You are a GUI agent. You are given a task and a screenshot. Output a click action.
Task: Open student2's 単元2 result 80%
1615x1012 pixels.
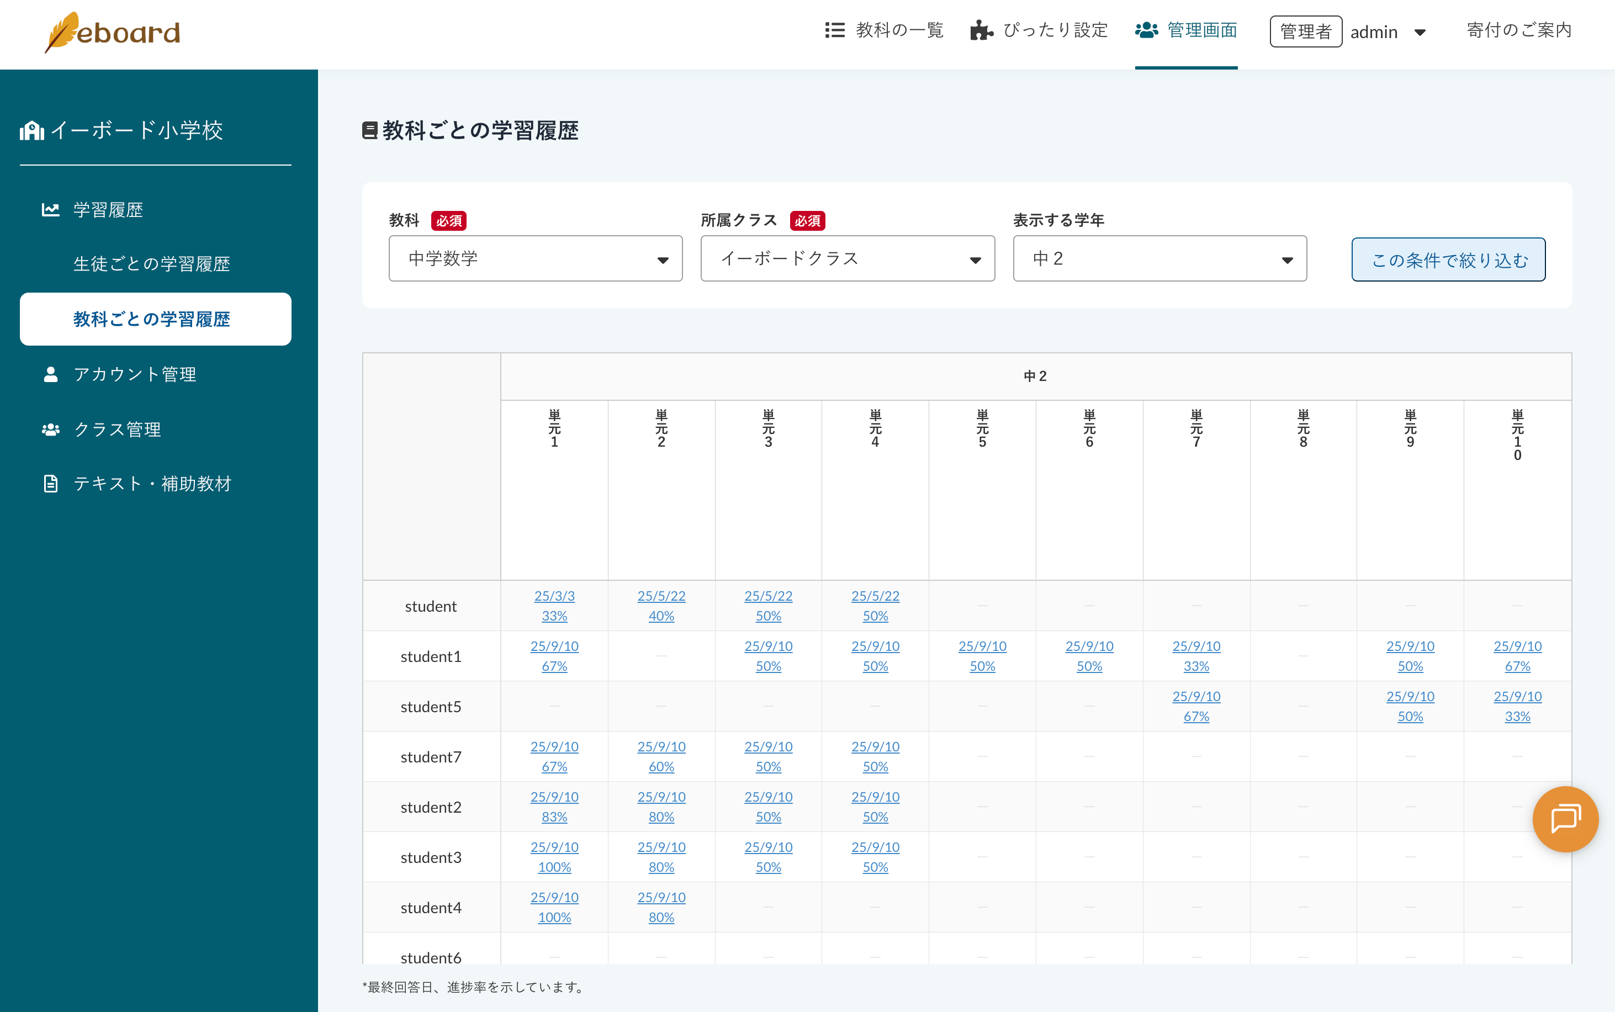pos(661,807)
